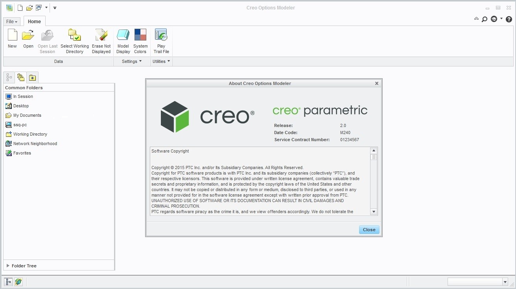Open the Learning Connector dropdown arrow
The image size is (516, 289).
click(501, 19)
